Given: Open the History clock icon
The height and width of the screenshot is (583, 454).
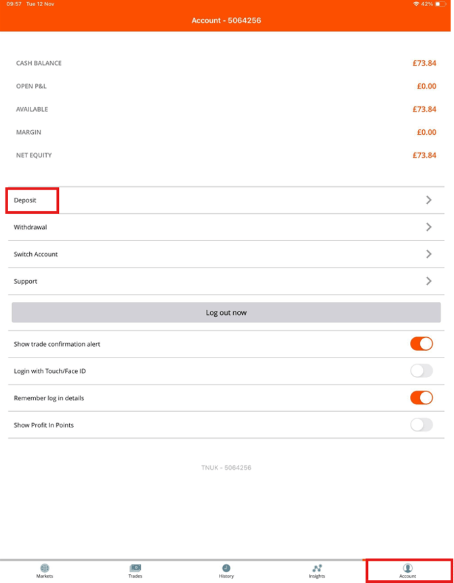Looking at the screenshot, I should (x=226, y=567).
